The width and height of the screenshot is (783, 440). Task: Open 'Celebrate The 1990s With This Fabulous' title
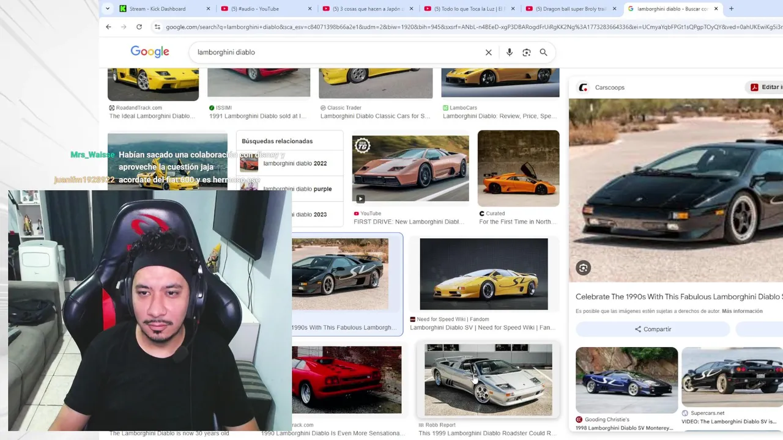tap(679, 297)
